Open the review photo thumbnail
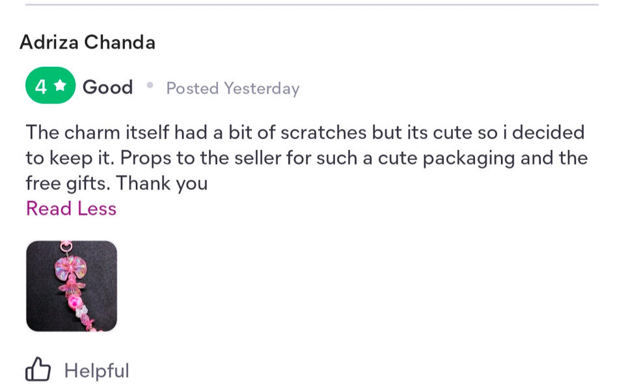This screenshot has height=388, width=624. click(72, 287)
